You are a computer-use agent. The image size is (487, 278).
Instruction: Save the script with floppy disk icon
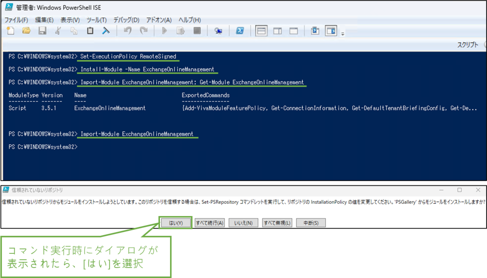(42, 31)
